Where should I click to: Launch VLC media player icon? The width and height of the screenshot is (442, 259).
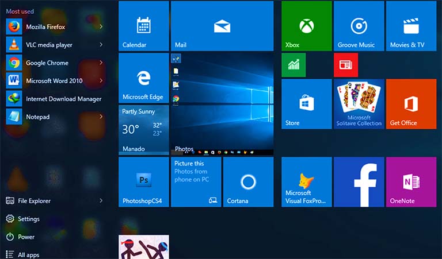pyautogui.click(x=14, y=45)
